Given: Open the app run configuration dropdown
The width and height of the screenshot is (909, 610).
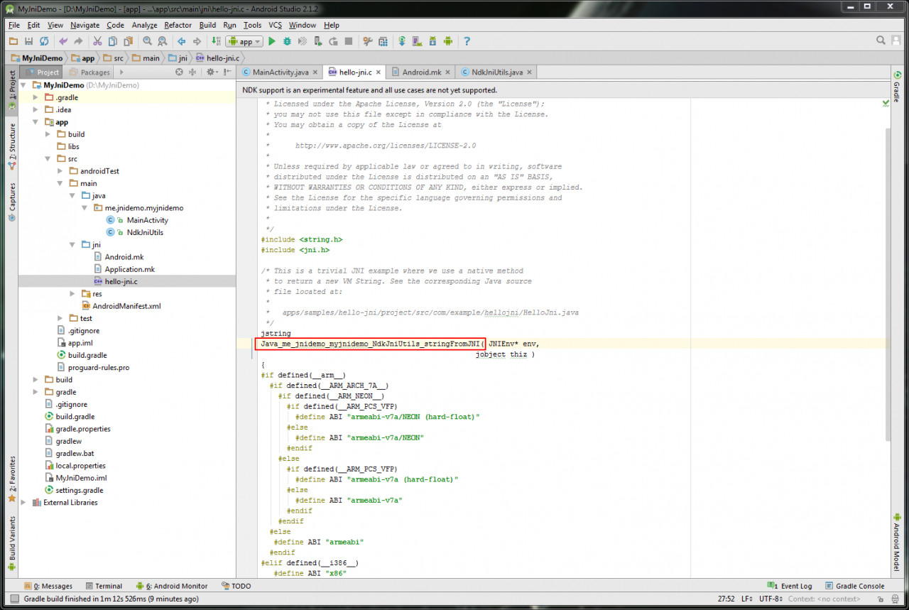Looking at the screenshot, I should [245, 42].
